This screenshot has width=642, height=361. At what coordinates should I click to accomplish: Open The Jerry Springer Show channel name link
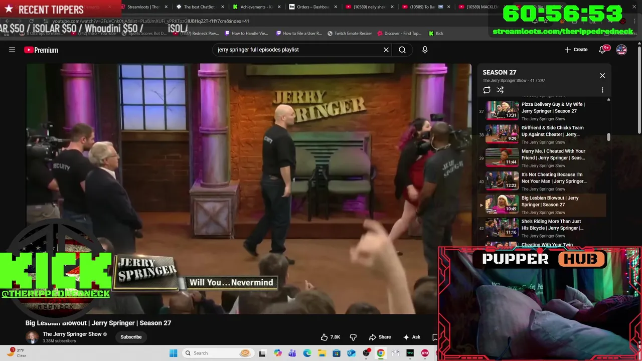coord(72,334)
